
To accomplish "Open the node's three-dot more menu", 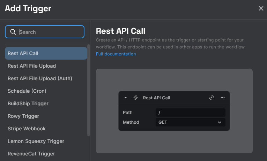I will click(x=223, y=98).
